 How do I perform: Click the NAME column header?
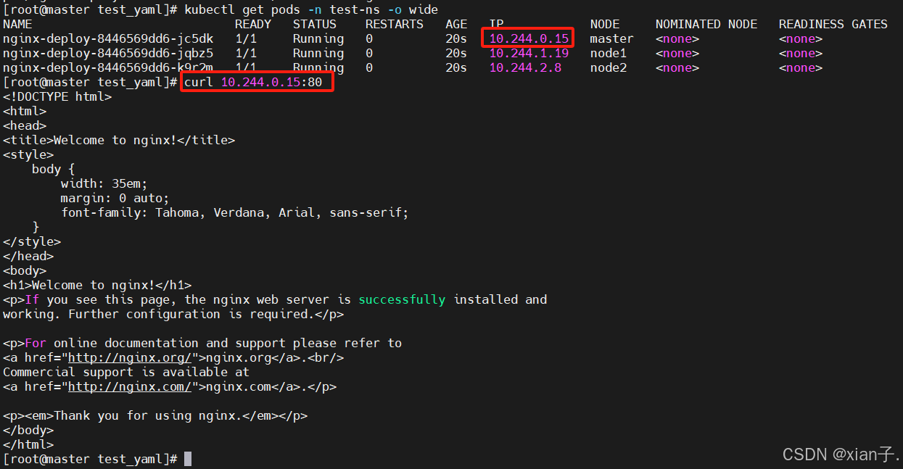click(17, 24)
